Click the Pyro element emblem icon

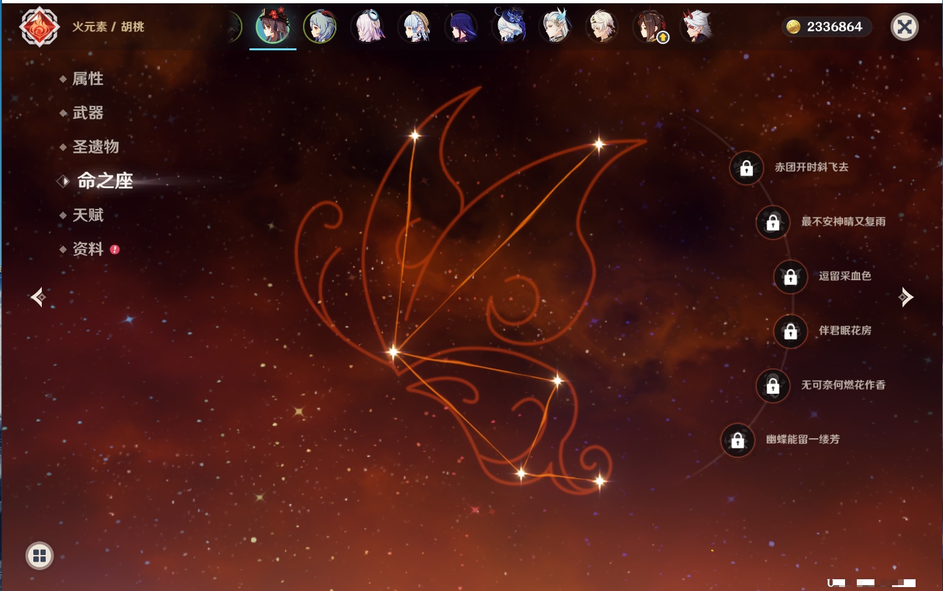(x=39, y=27)
